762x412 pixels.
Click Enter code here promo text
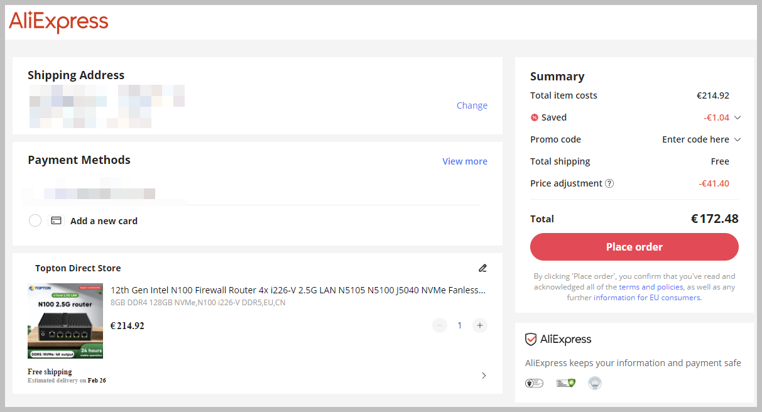695,139
